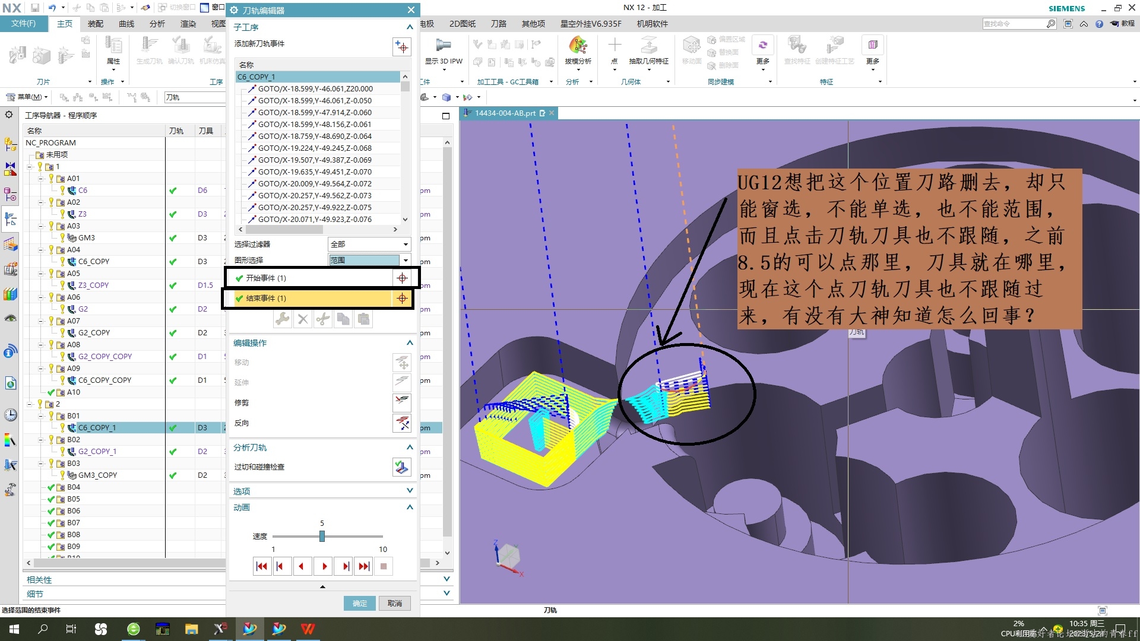
Task: Click the 结束事件 (1) row
Action: pyautogui.click(x=312, y=298)
